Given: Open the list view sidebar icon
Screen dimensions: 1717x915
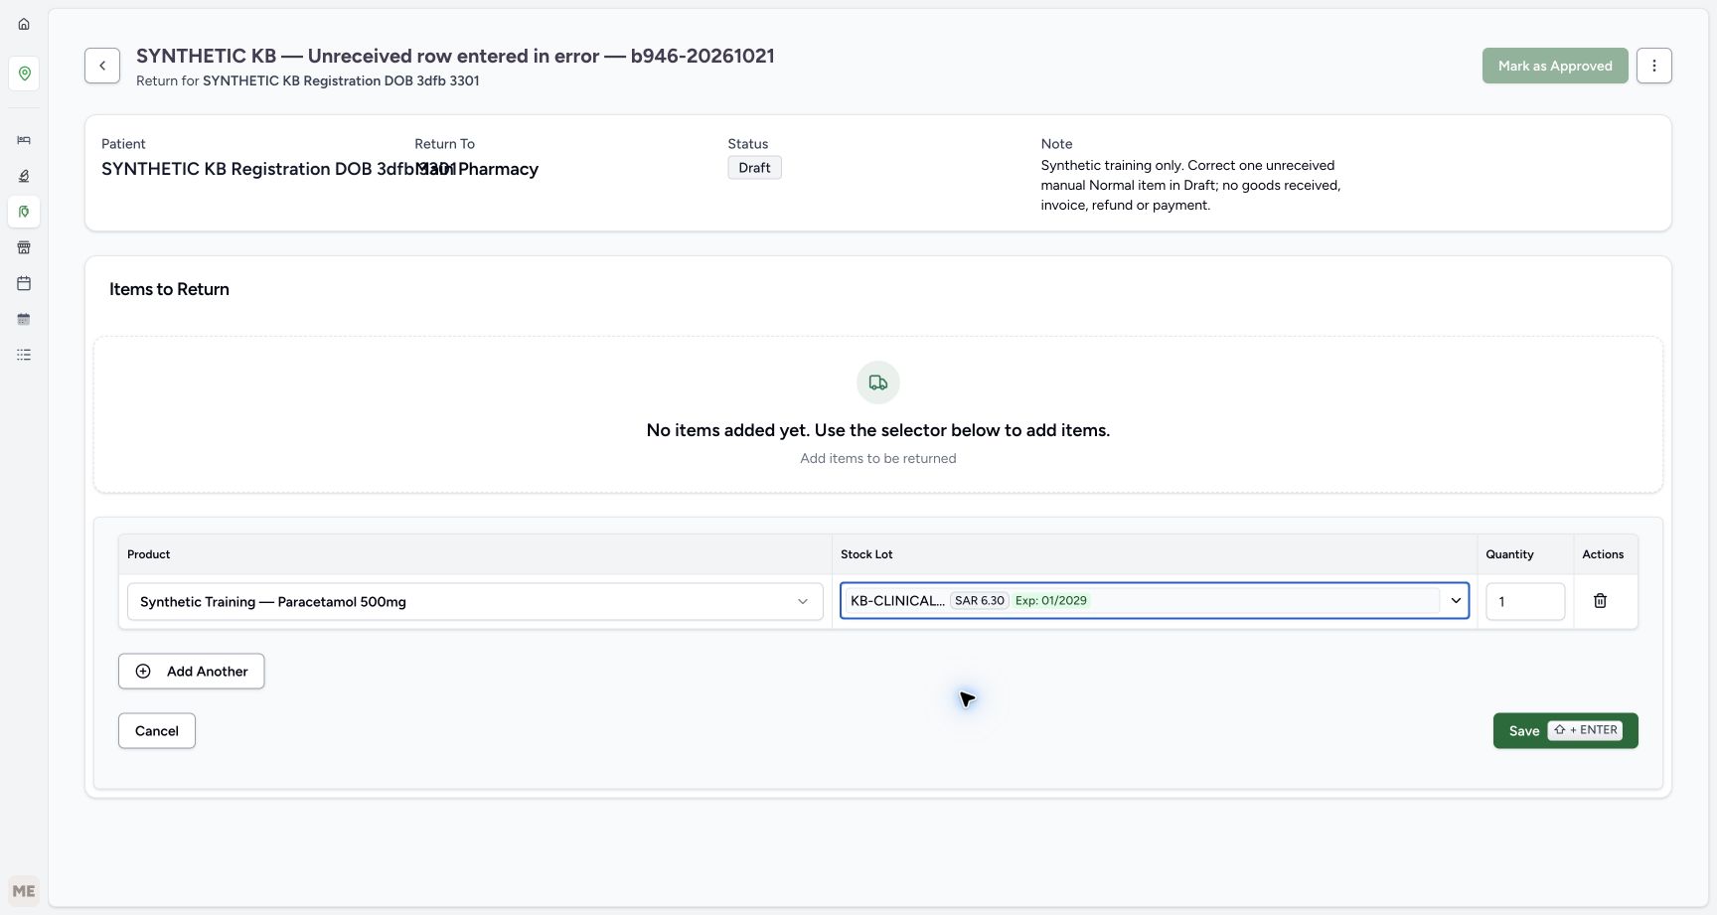Looking at the screenshot, I should tap(24, 355).
